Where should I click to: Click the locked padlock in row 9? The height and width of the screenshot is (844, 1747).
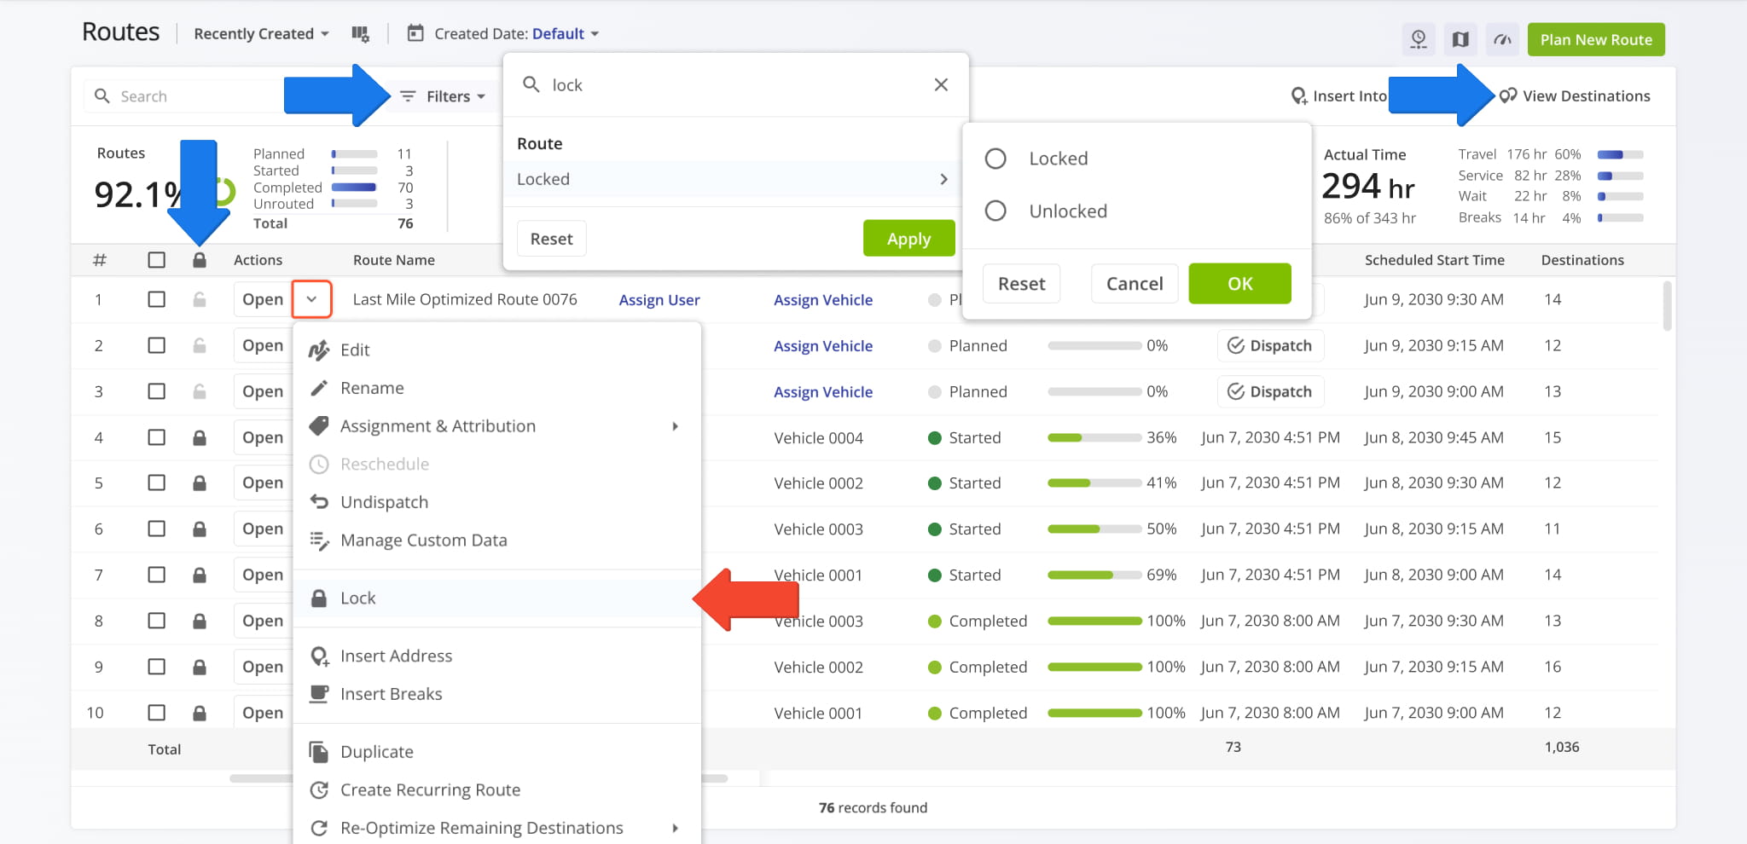click(x=200, y=667)
